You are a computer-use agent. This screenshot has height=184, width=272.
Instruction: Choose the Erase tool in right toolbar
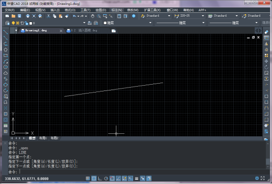266,32
